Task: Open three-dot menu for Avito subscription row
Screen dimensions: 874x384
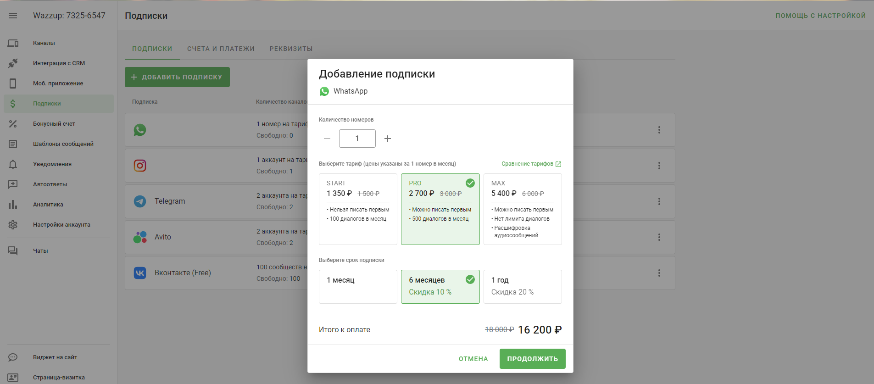Action: (x=659, y=237)
